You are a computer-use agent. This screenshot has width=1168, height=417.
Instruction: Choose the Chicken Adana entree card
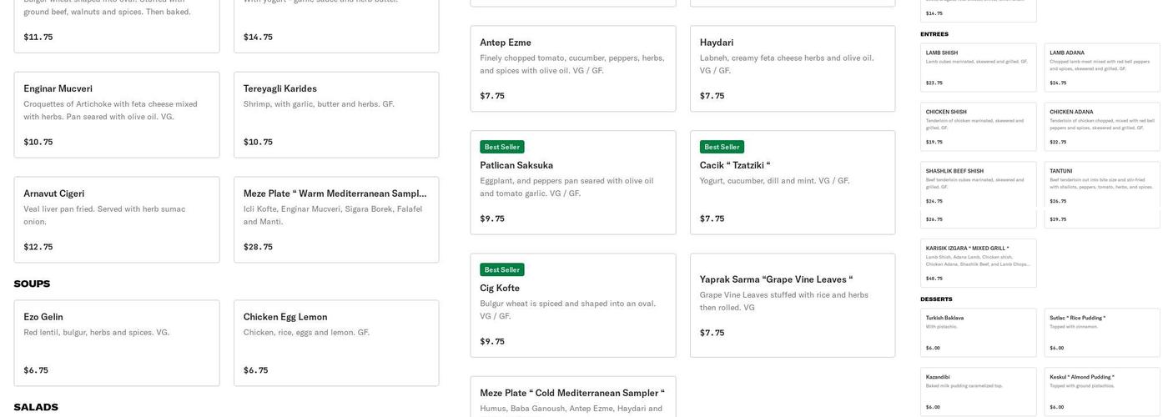[x=1102, y=127]
